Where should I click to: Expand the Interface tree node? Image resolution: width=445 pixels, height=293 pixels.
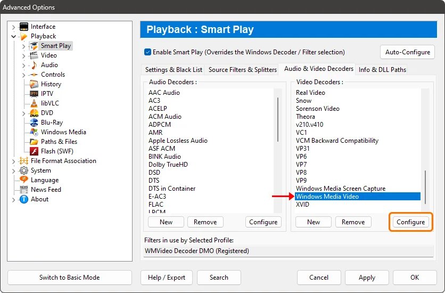pos(13,27)
